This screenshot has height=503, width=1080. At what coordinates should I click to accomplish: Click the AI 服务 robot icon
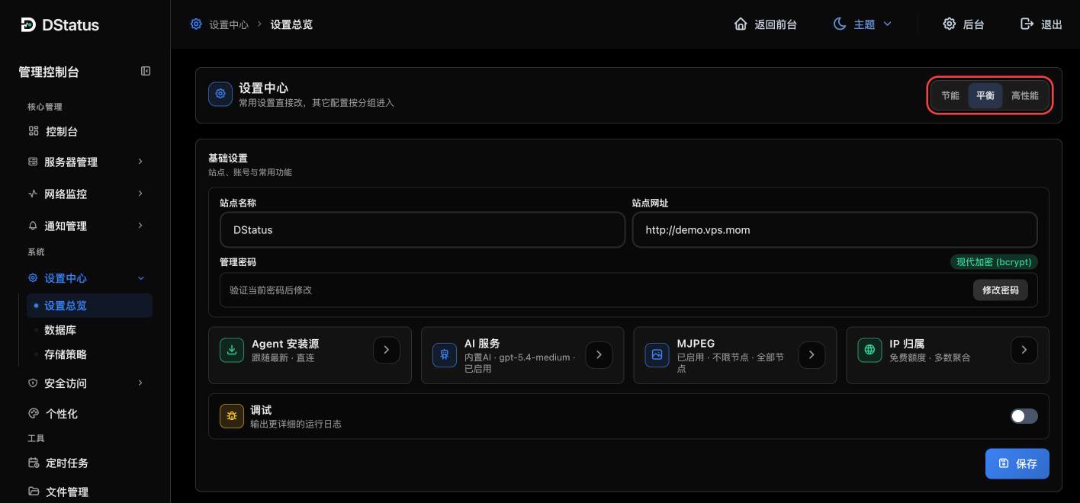(445, 354)
